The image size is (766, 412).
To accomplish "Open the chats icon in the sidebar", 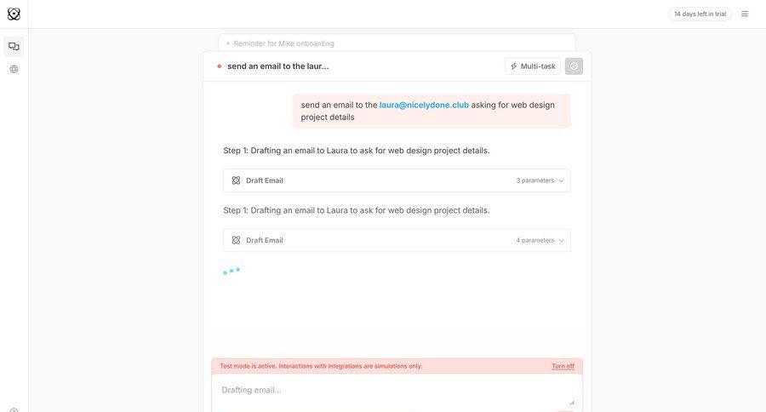I will 14,47.
